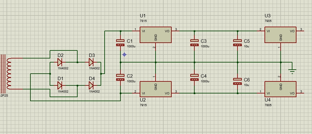Click the '7805' value label
Screen dimensions: 312x134
pyautogui.click(x=268, y=105)
